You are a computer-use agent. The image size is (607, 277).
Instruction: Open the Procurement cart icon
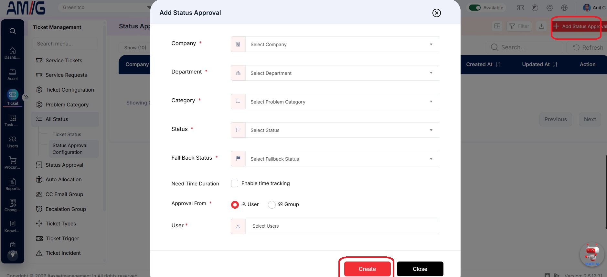click(13, 163)
